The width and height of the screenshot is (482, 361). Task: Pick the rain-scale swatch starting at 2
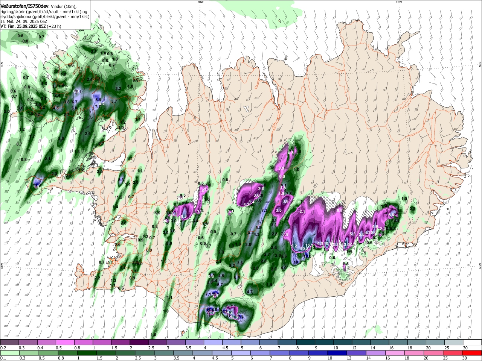pyautogui.click(x=126, y=353)
